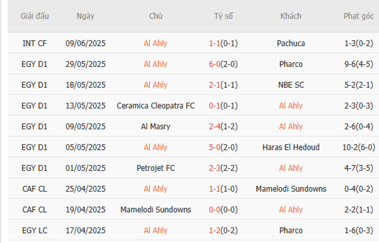Select the "Khách" column header
The height and width of the screenshot is (243, 379).
point(290,16)
